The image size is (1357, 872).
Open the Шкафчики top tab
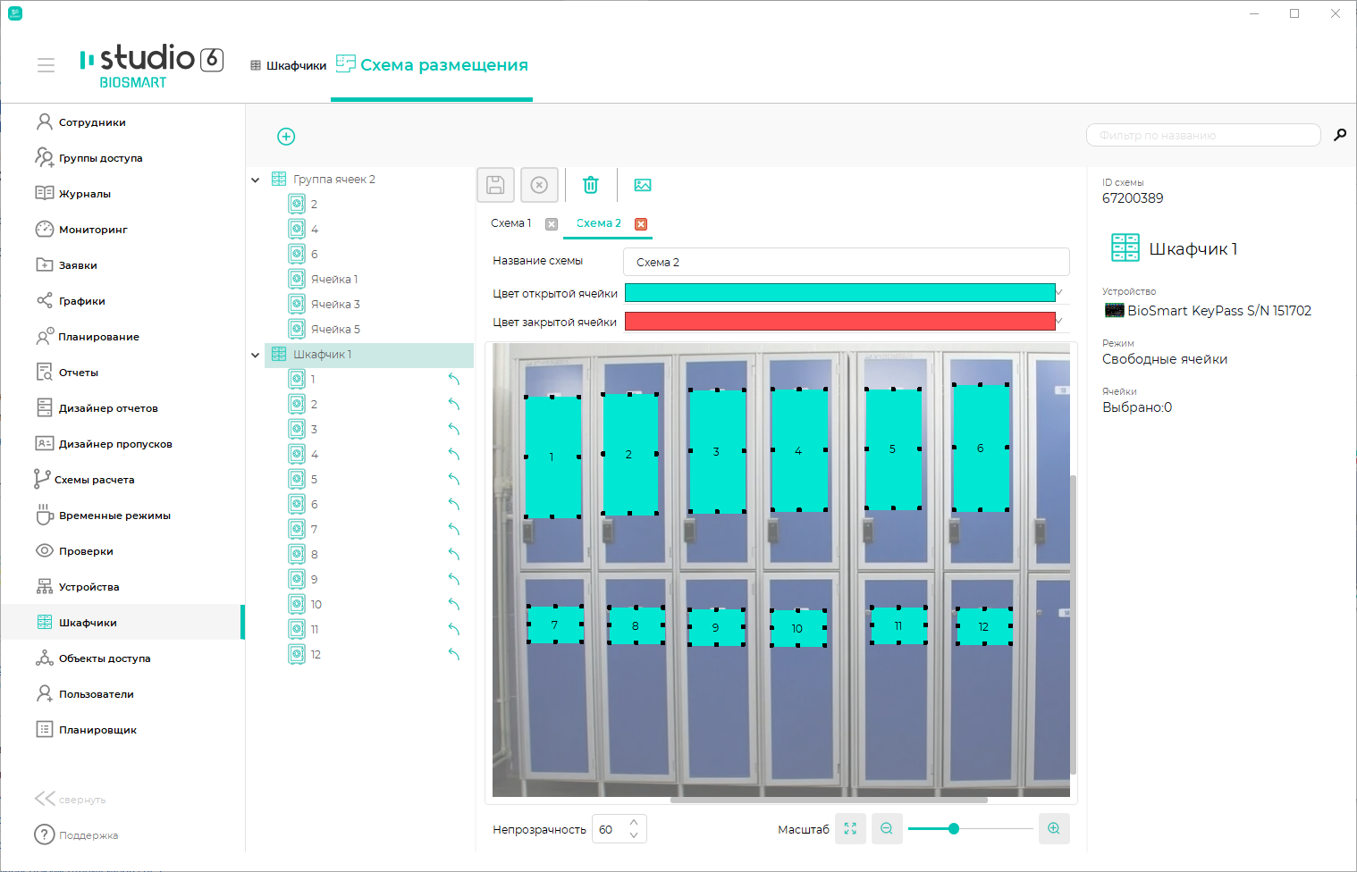[288, 66]
